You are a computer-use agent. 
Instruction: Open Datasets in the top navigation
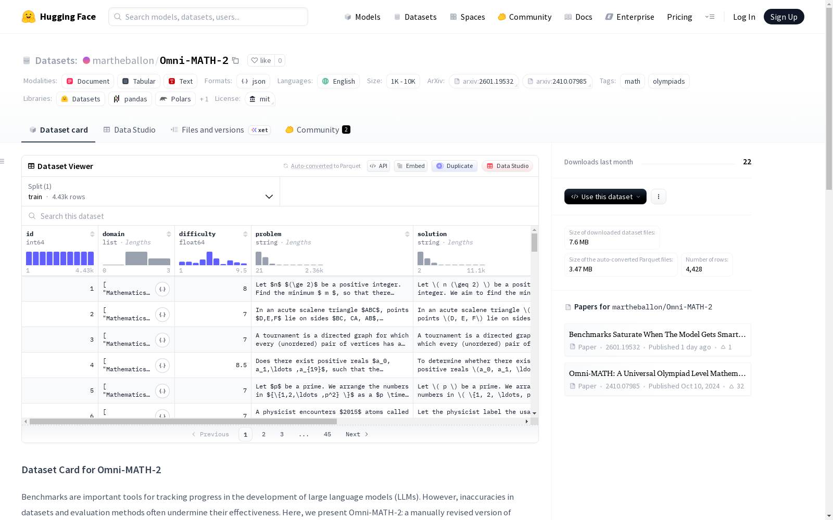415,17
